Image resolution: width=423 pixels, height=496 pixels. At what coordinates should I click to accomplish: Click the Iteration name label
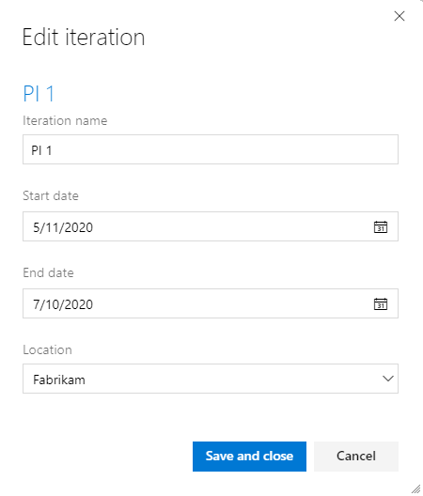pyautogui.click(x=65, y=121)
